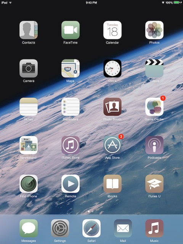
Task: Launch FaceTime
Action: [71, 30]
